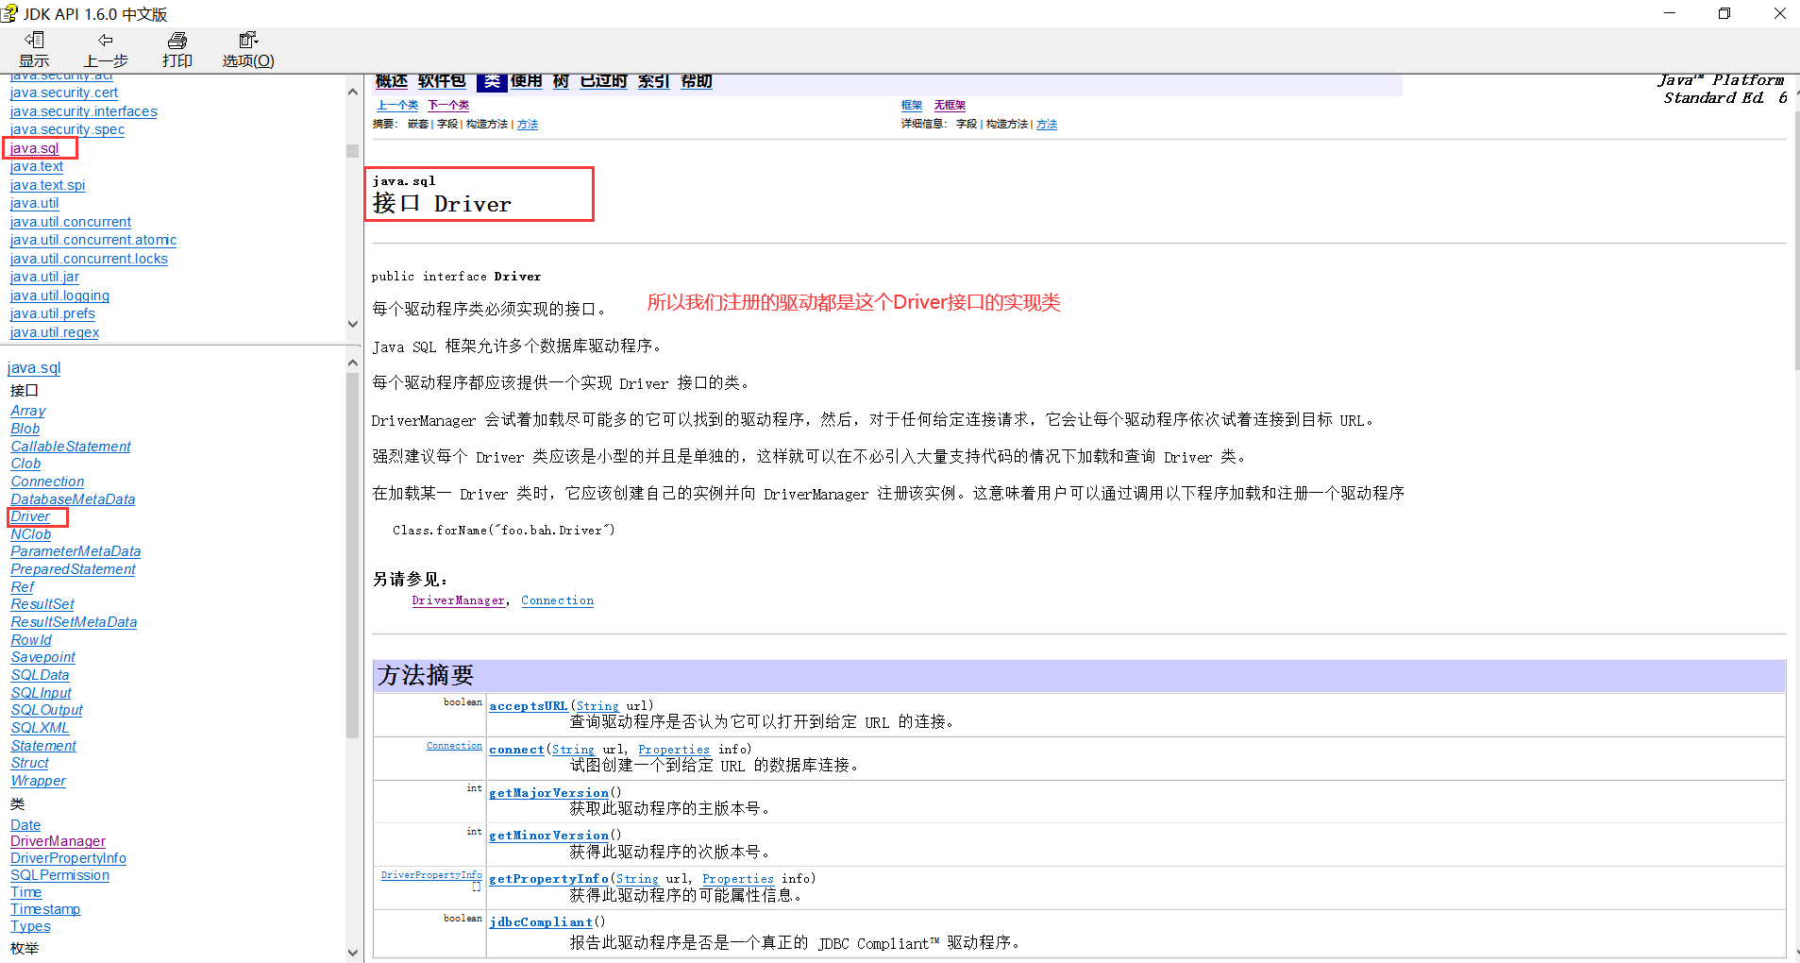Go to 下一个类 (next class) link
1800x963 pixels.
coord(448,106)
